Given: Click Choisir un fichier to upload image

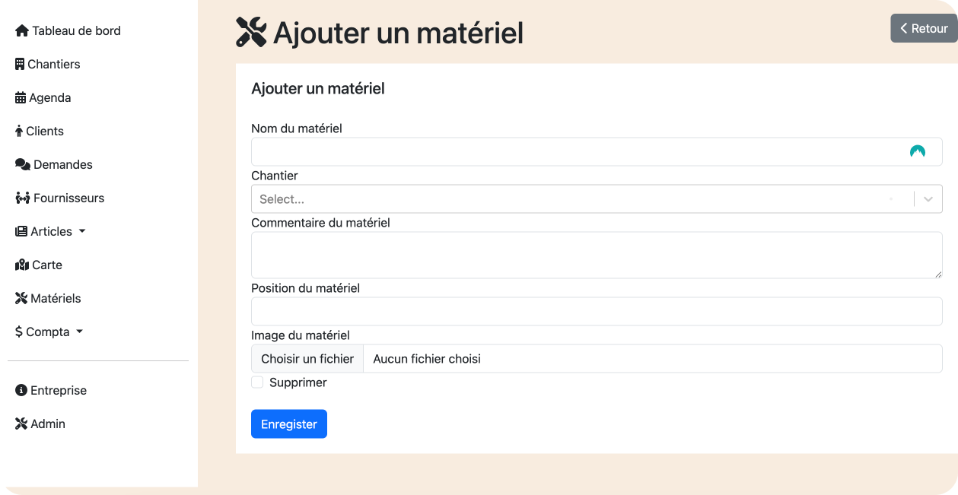Looking at the screenshot, I should point(307,359).
